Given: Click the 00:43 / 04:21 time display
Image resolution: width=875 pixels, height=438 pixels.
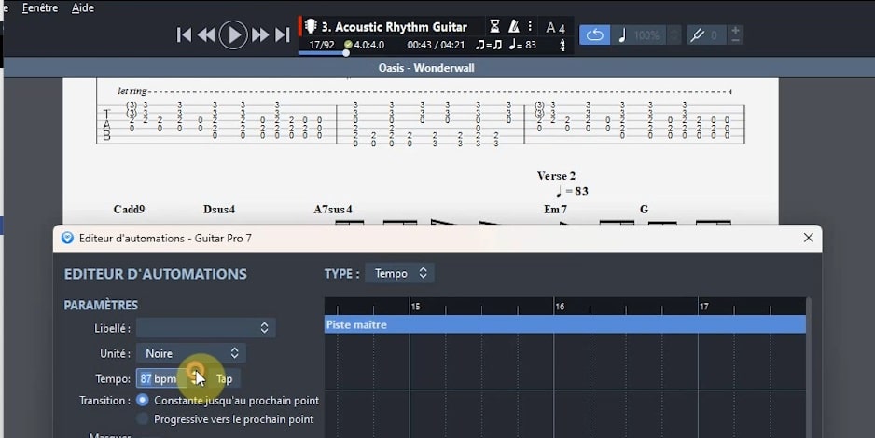Looking at the screenshot, I should [436, 45].
